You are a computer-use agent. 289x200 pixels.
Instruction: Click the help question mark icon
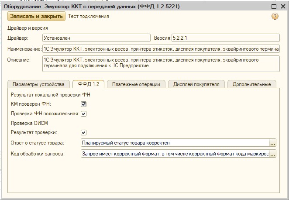pos(275,16)
